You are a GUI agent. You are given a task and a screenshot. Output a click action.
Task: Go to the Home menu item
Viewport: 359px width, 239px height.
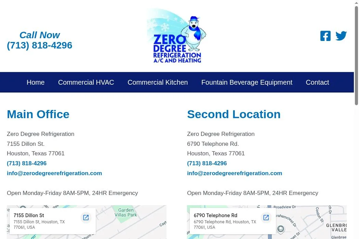tap(36, 82)
